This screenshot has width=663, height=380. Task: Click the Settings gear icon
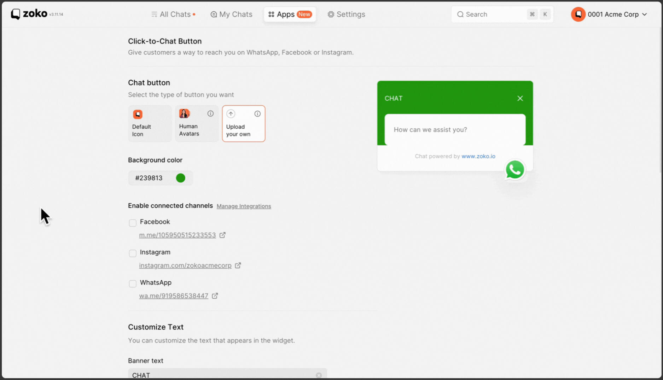coord(331,14)
